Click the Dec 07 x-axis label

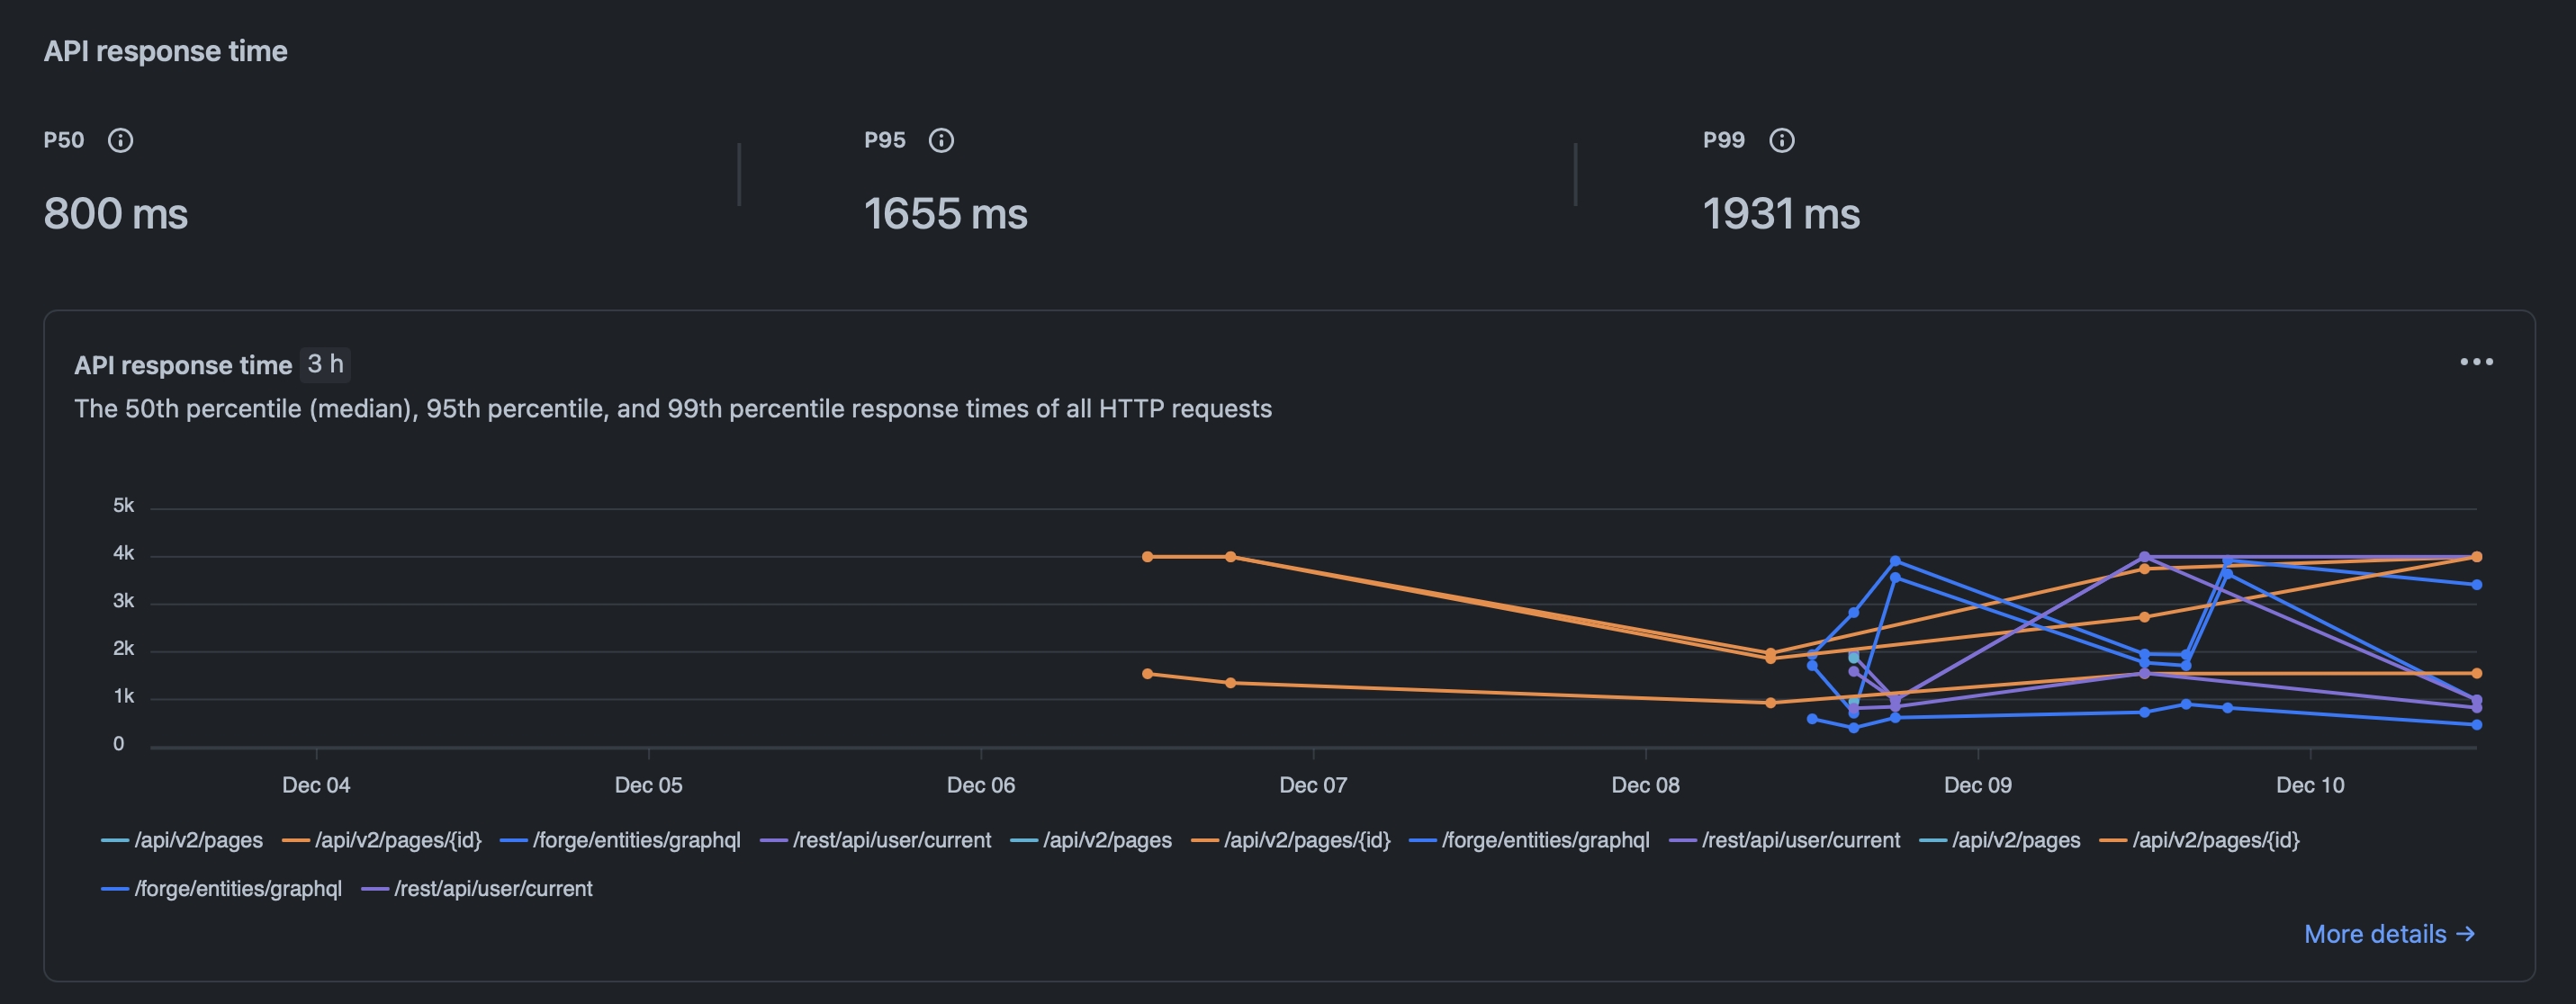(1312, 785)
